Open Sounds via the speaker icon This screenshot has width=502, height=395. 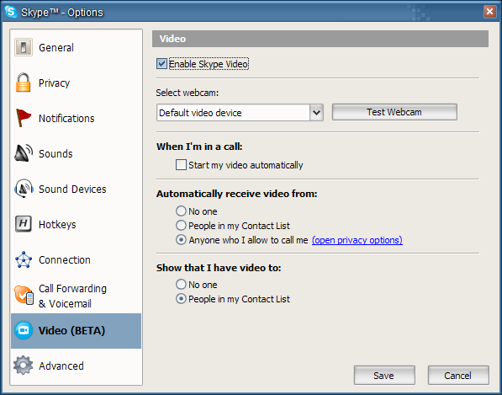(x=24, y=153)
